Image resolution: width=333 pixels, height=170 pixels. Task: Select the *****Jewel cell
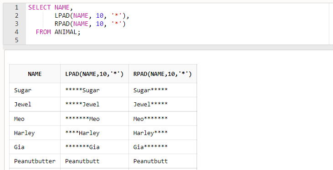coord(94,104)
